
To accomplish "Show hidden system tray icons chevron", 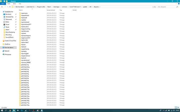I will coord(164,110).
